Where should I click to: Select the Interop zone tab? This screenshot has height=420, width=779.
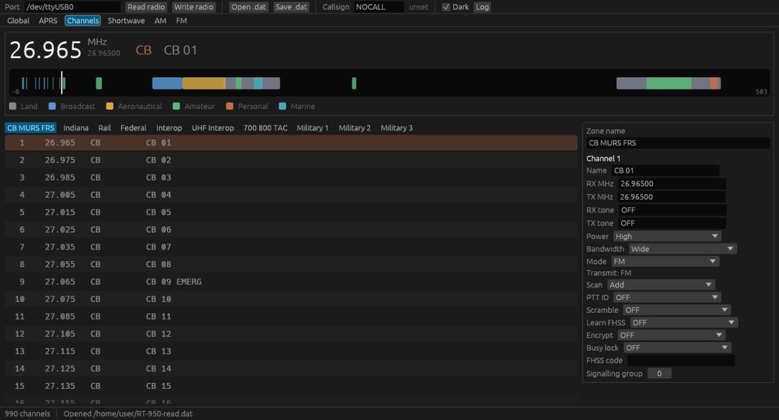point(169,128)
